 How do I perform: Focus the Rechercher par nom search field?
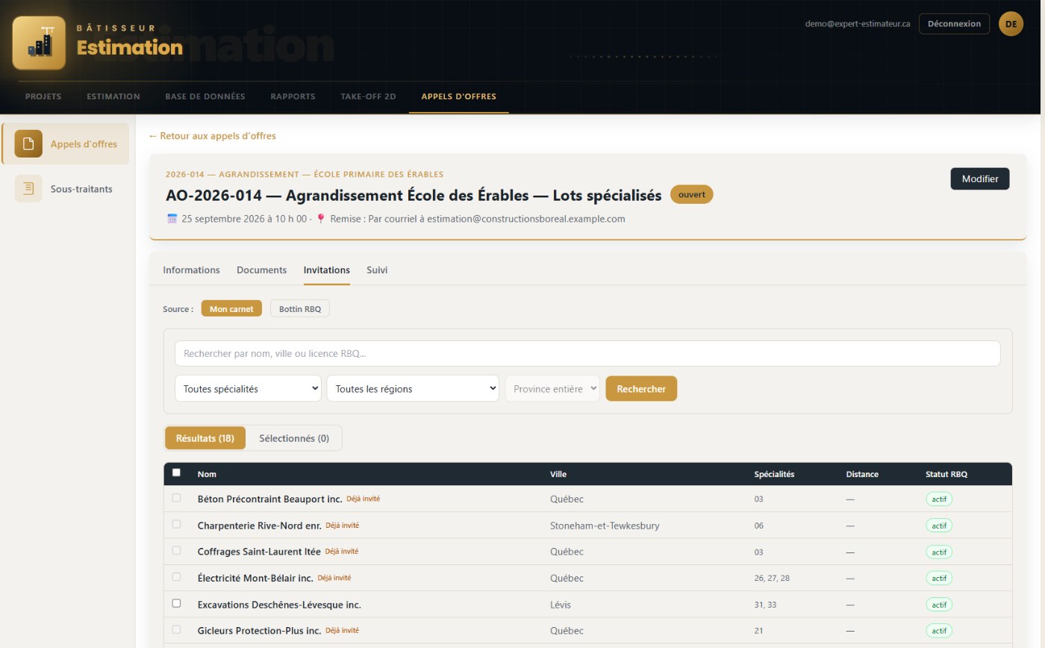pyautogui.click(x=587, y=353)
